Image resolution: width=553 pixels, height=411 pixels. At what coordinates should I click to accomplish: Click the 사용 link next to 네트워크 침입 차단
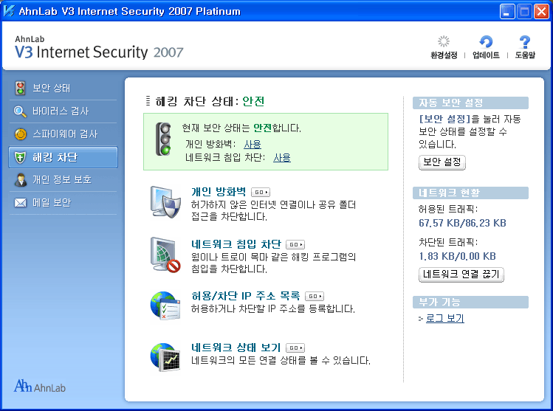[x=282, y=157]
